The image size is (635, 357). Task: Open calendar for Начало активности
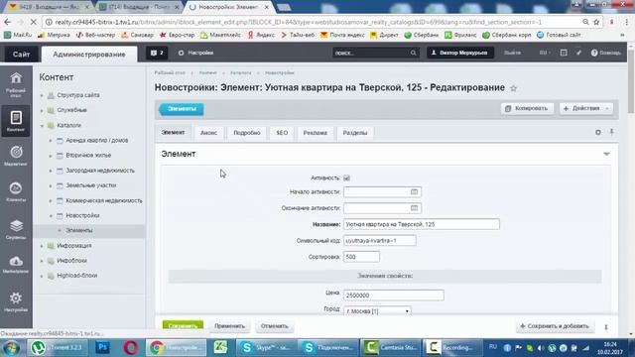coord(414,191)
